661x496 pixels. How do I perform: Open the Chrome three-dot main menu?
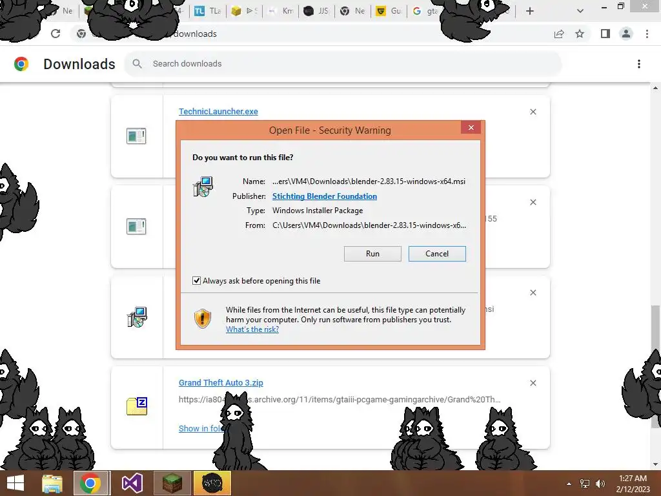tap(647, 34)
